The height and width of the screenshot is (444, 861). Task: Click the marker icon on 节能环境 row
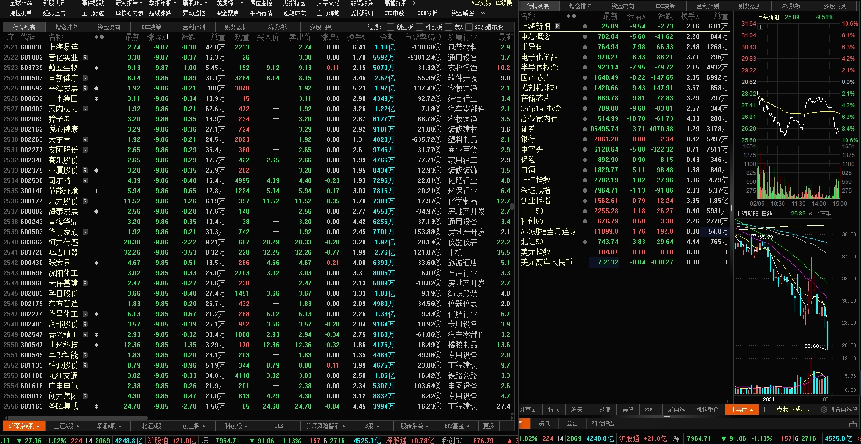click(x=97, y=191)
